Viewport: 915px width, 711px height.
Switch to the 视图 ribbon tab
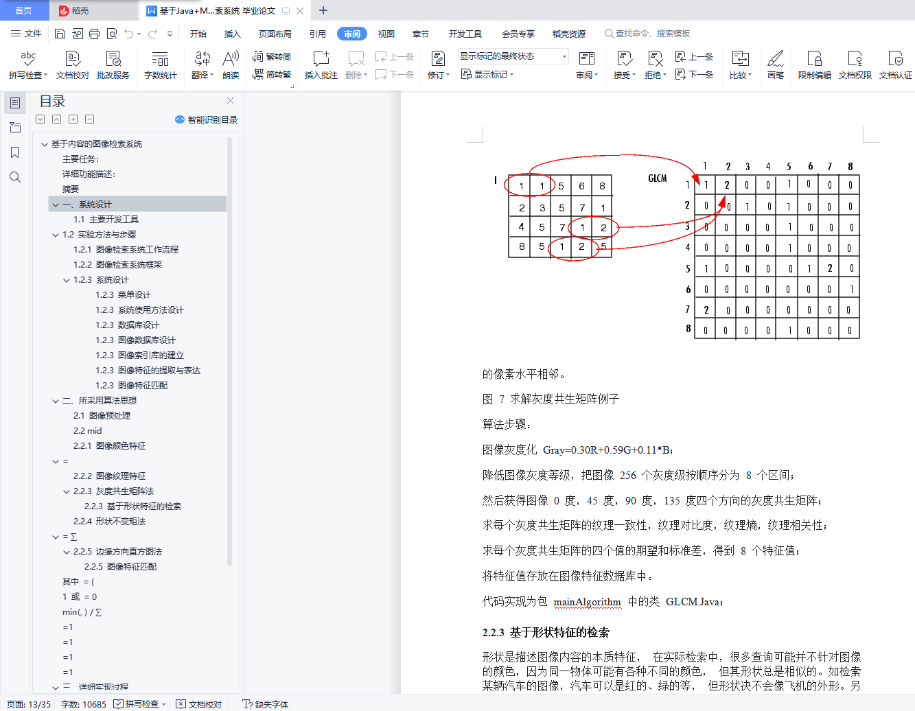click(386, 34)
